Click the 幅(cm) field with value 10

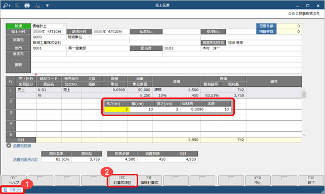coord(142,109)
